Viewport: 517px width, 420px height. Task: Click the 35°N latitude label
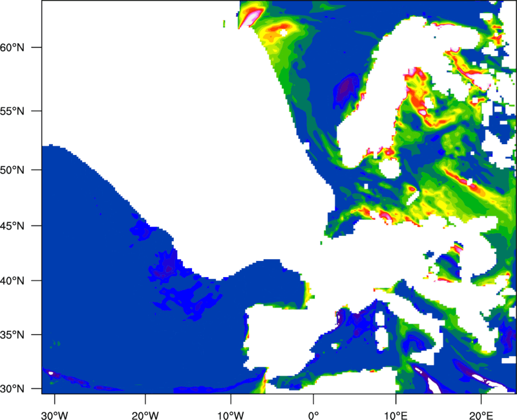(x=12, y=335)
